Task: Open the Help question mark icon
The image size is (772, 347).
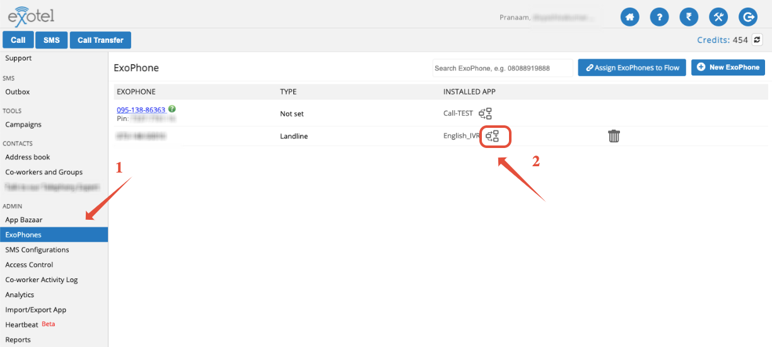Action: coord(659,17)
